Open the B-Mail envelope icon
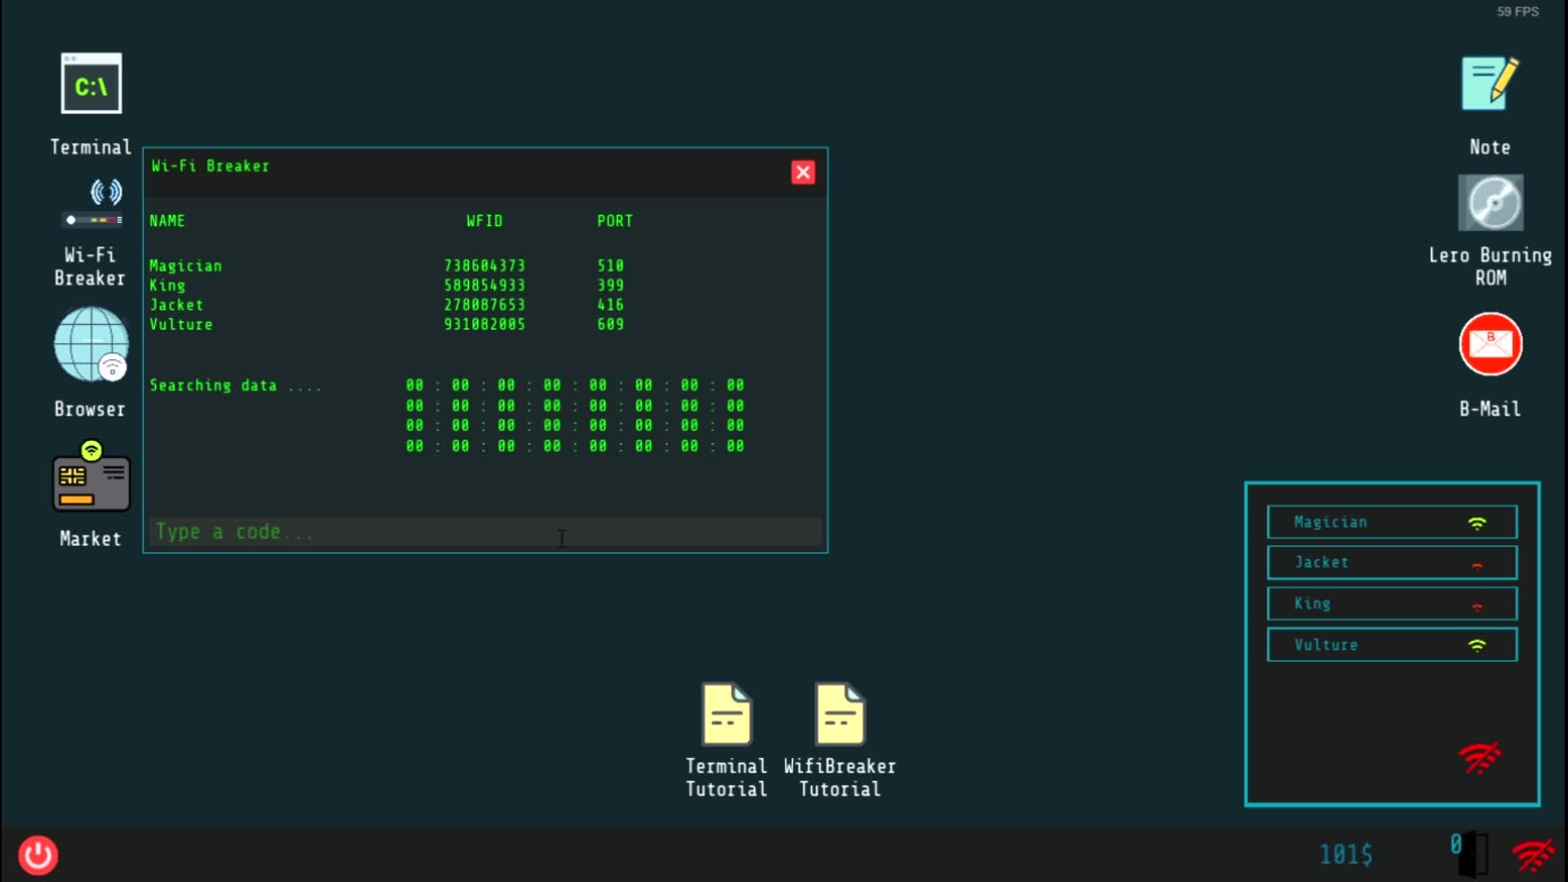This screenshot has height=882, width=1568. pos(1490,345)
